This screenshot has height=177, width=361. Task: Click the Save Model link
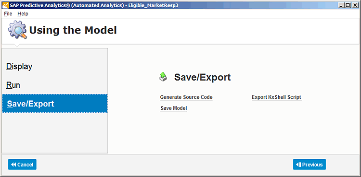pos(174,108)
